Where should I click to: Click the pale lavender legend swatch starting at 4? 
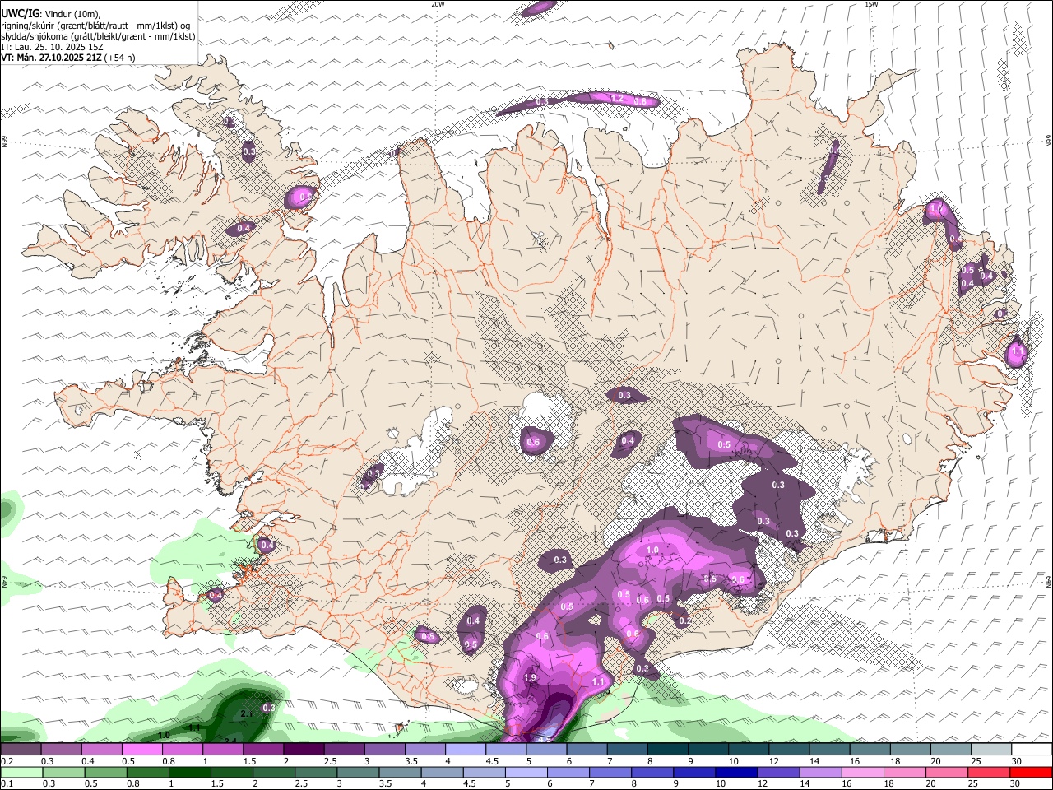click(466, 750)
